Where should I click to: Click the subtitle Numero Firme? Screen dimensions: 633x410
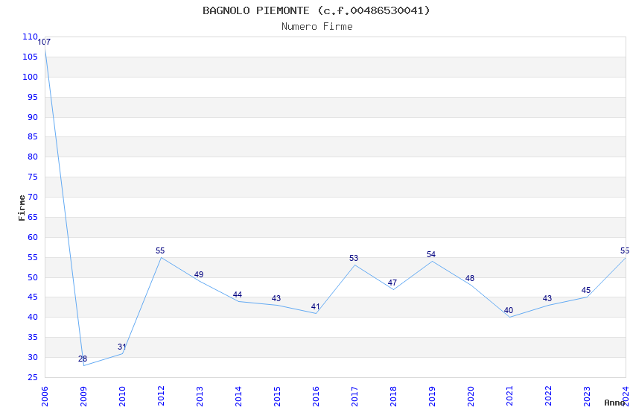pos(317,27)
